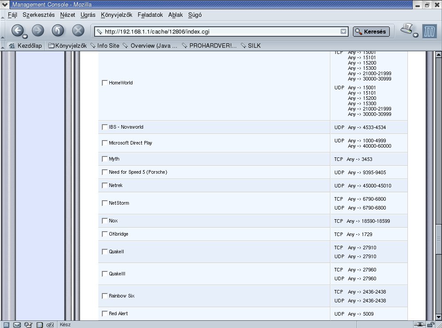The image size is (442, 328).
Task: Tick the Rainbow Six checkbox
Action: pyautogui.click(x=105, y=296)
